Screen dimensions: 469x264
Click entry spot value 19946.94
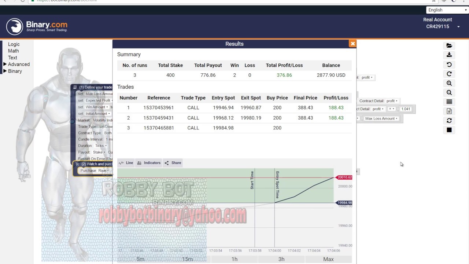(x=223, y=108)
